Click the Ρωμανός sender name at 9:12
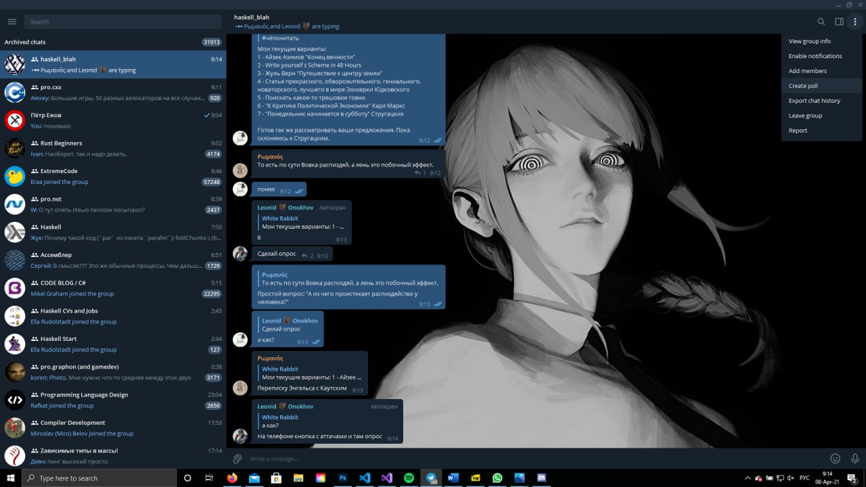 pyautogui.click(x=270, y=156)
